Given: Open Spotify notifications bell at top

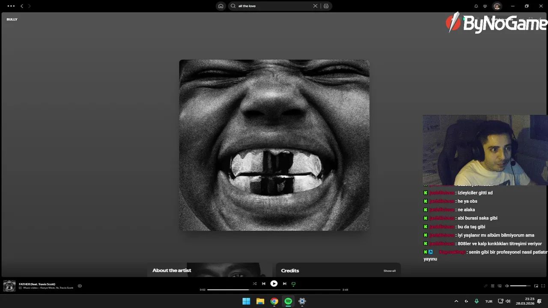Looking at the screenshot, I should coord(476,6).
